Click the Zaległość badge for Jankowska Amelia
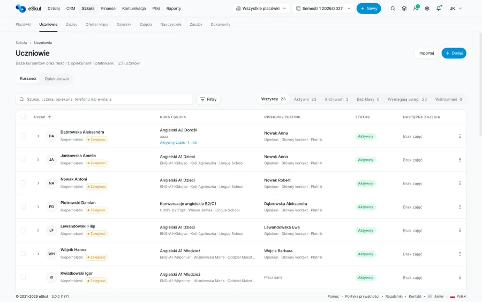This screenshot has width=482, height=302. pos(96,163)
